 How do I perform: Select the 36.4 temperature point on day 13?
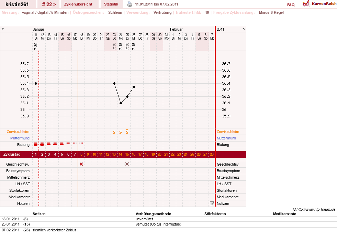pyautogui.click(x=114, y=83)
